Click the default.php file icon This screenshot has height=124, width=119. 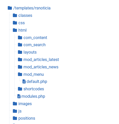tap(24, 81)
